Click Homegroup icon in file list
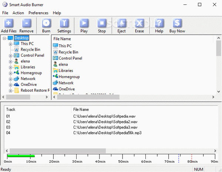 55,76
